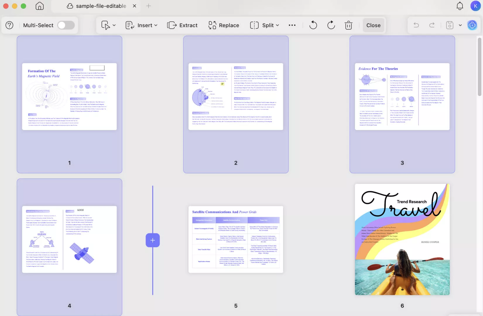Click page number 4 label
Image resolution: width=483 pixels, height=316 pixels.
click(69, 306)
